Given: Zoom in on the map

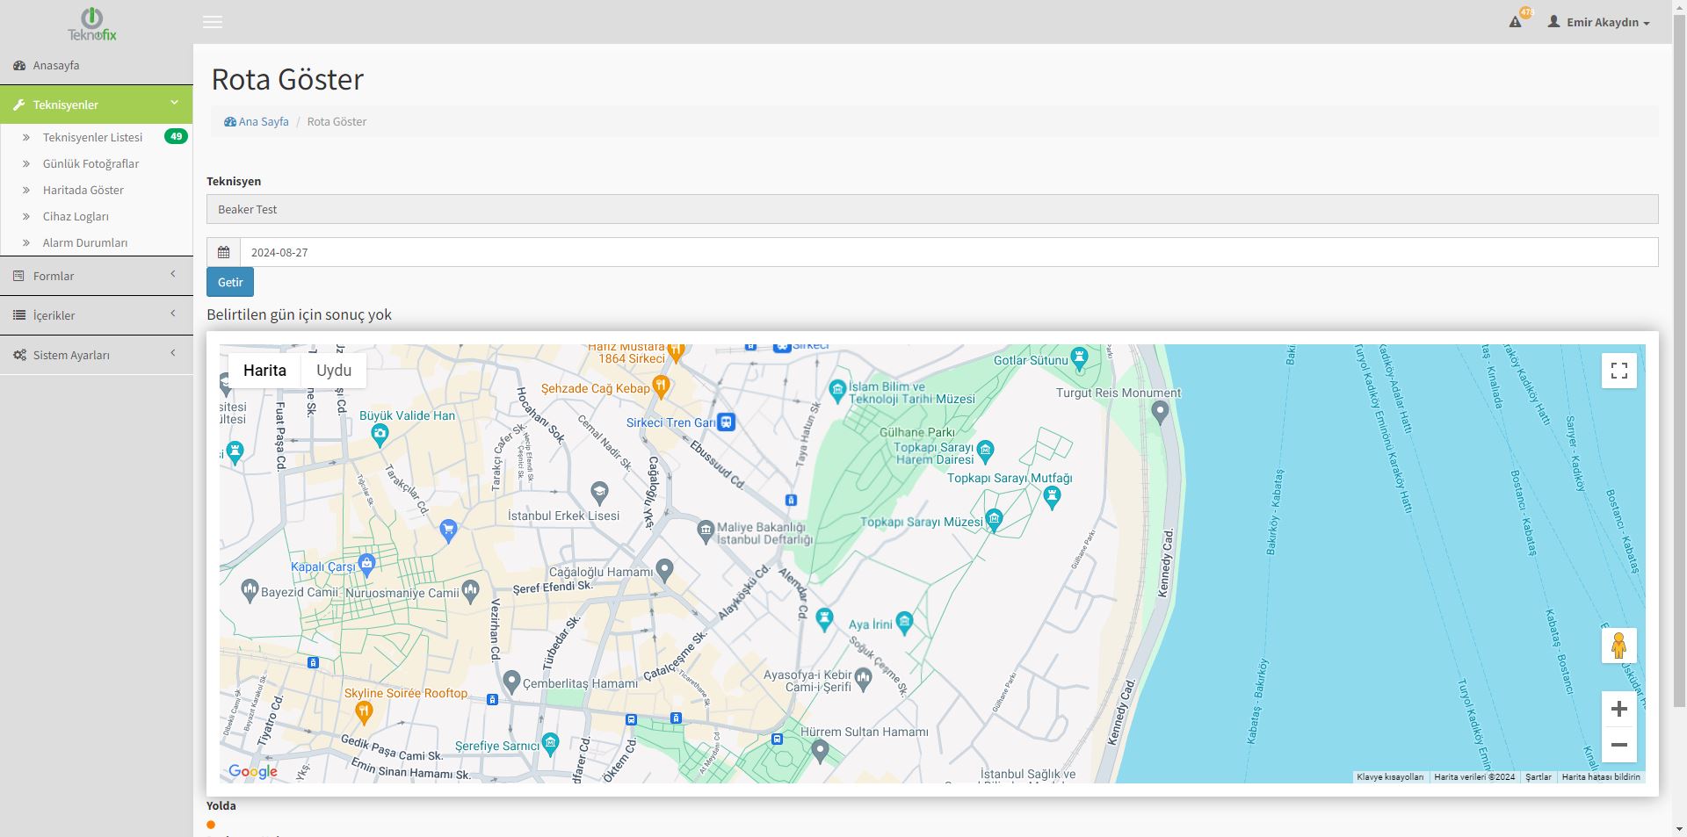Looking at the screenshot, I should click(x=1618, y=709).
